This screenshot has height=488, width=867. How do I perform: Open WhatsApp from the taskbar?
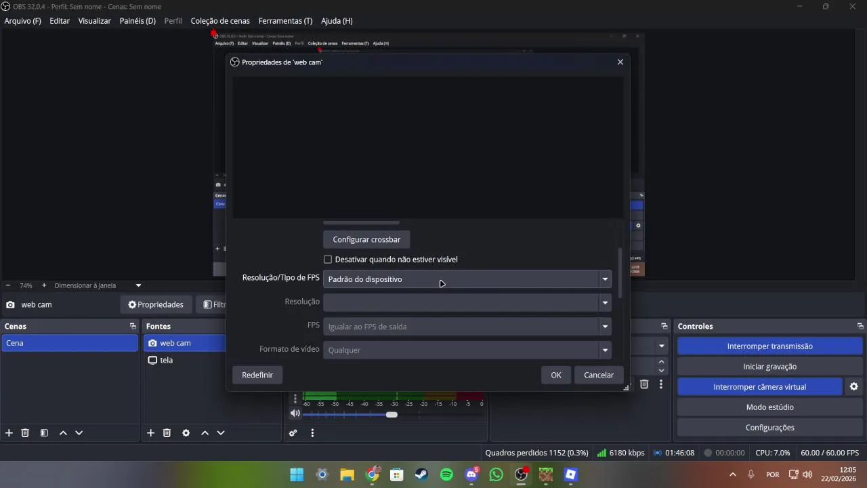tap(496, 474)
